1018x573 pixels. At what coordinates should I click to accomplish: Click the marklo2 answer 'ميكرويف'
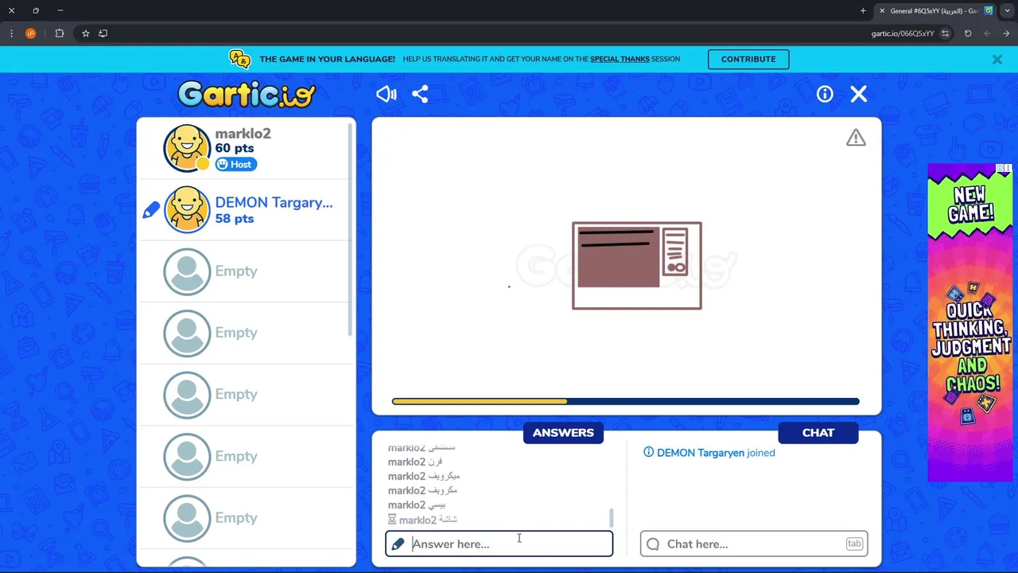424,476
